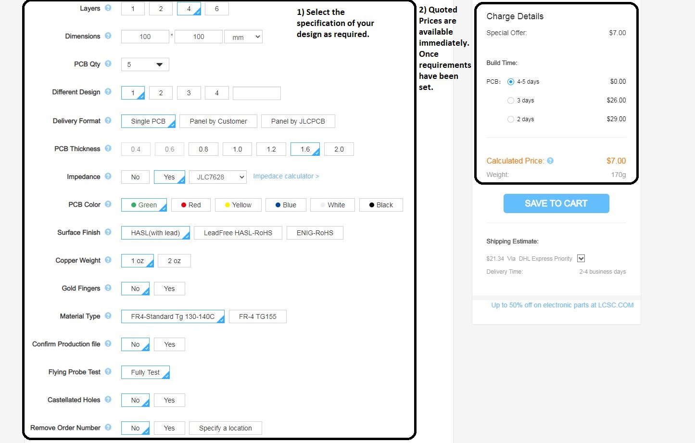
Task: Open help icon next to Impedance
Action: (x=108, y=177)
